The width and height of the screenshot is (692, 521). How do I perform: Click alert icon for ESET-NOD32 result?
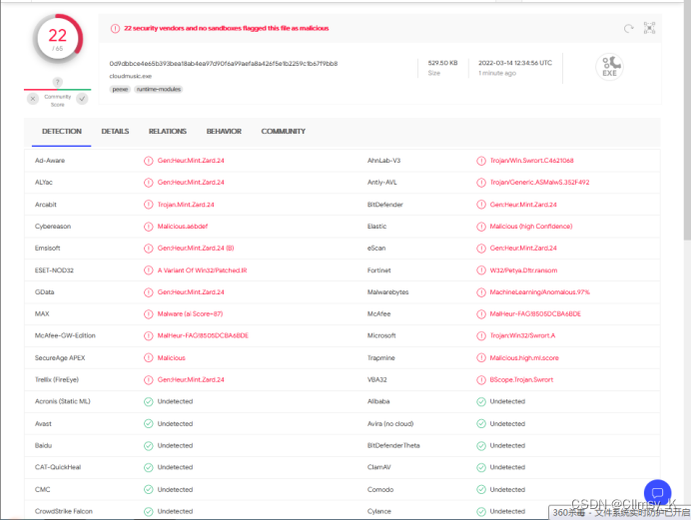coord(148,270)
